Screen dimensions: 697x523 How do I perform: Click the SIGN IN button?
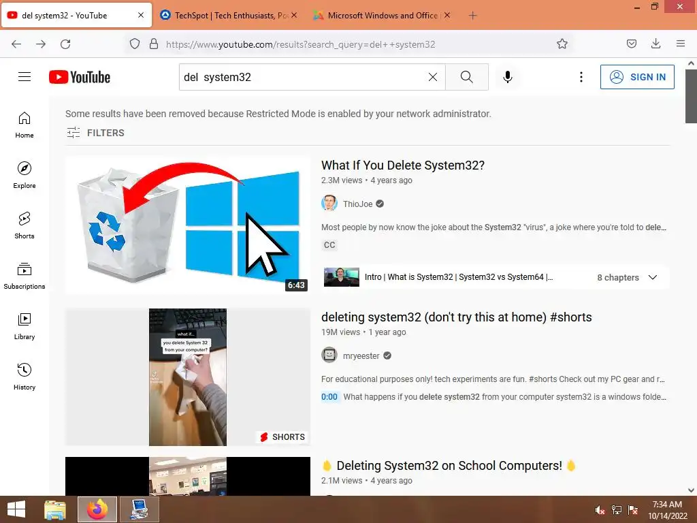(637, 77)
